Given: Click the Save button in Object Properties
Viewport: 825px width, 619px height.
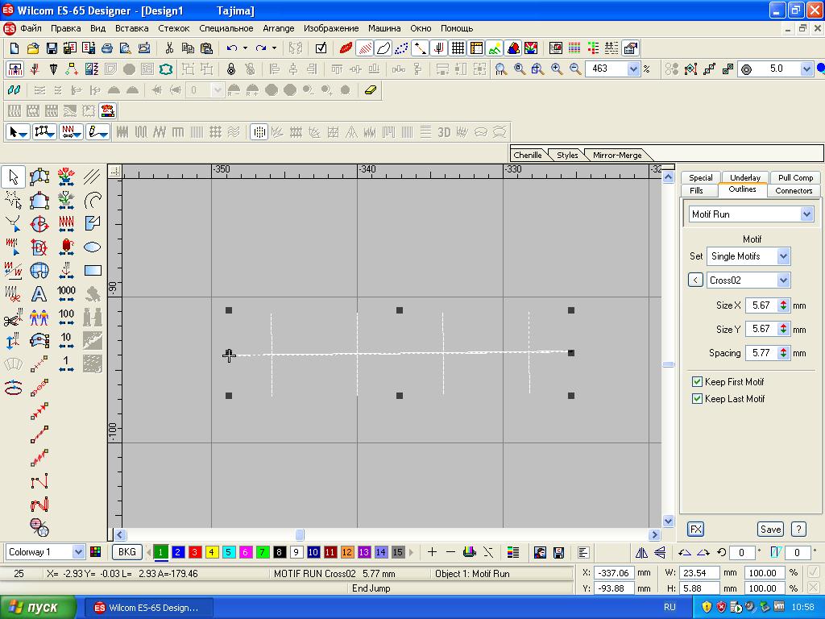Looking at the screenshot, I should click(770, 530).
